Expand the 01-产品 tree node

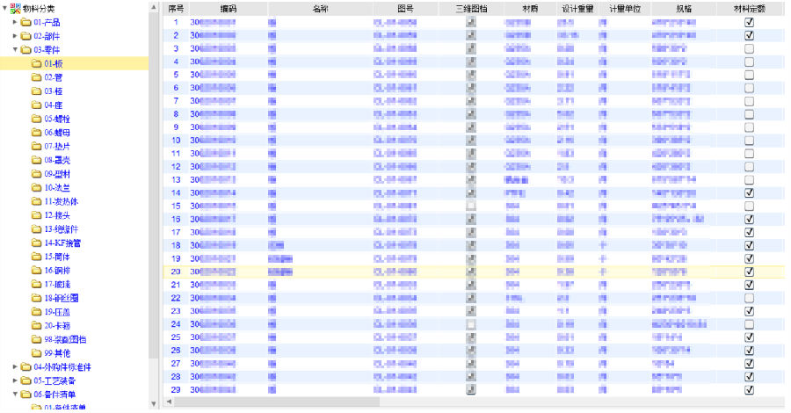click(x=15, y=22)
